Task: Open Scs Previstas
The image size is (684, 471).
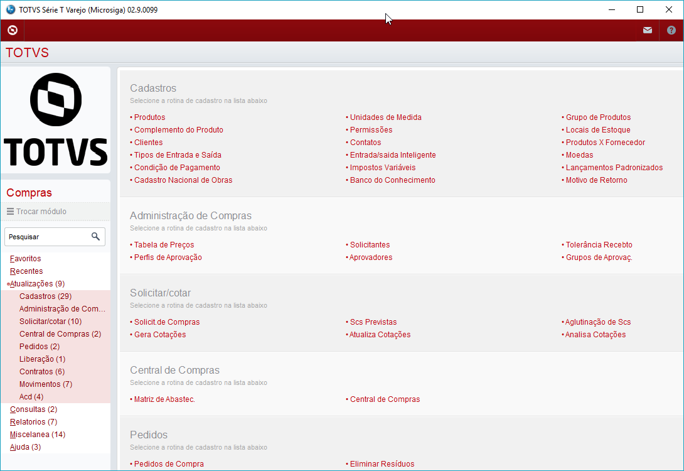Action: click(373, 322)
